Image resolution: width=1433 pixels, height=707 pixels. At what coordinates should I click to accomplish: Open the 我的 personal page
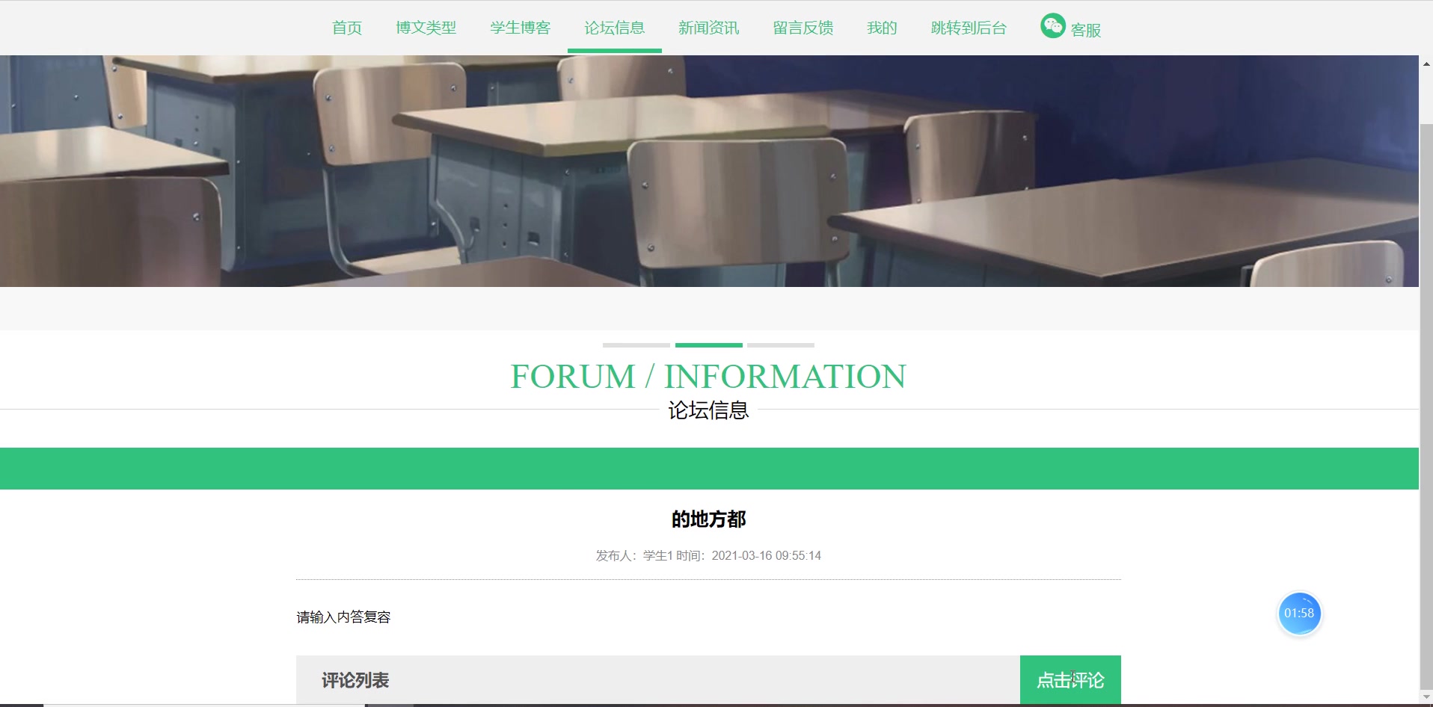tap(880, 27)
